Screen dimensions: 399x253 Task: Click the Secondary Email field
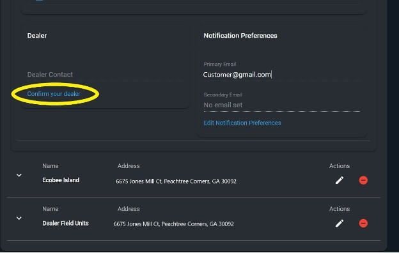pyautogui.click(x=282, y=105)
